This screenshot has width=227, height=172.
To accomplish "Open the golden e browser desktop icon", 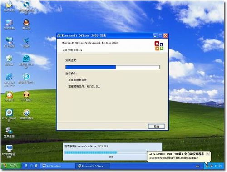I will [x=26, y=114].
